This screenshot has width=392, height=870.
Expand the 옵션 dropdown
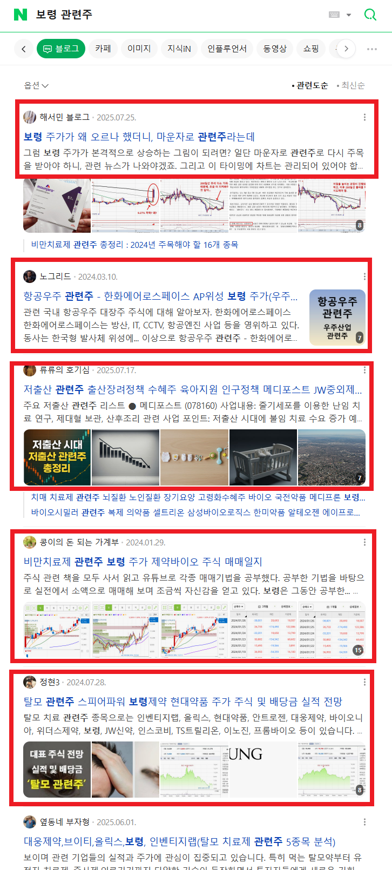tap(36, 85)
